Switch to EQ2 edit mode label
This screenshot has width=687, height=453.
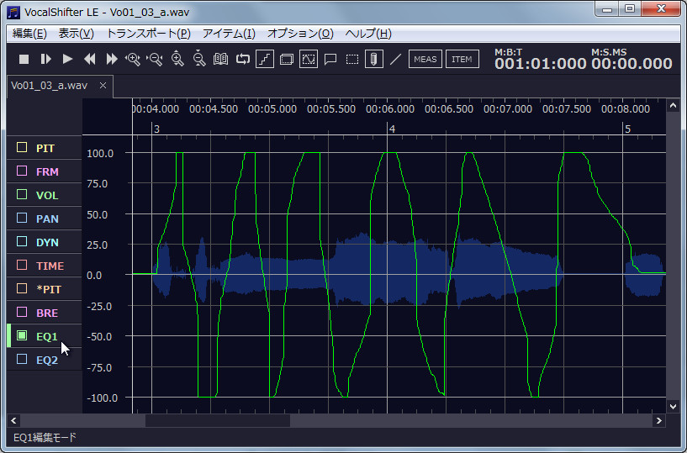pos(47,360)
